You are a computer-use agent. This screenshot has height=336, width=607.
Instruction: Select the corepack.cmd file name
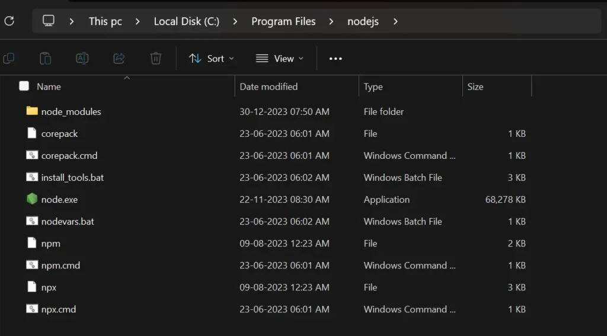(69, 156)
